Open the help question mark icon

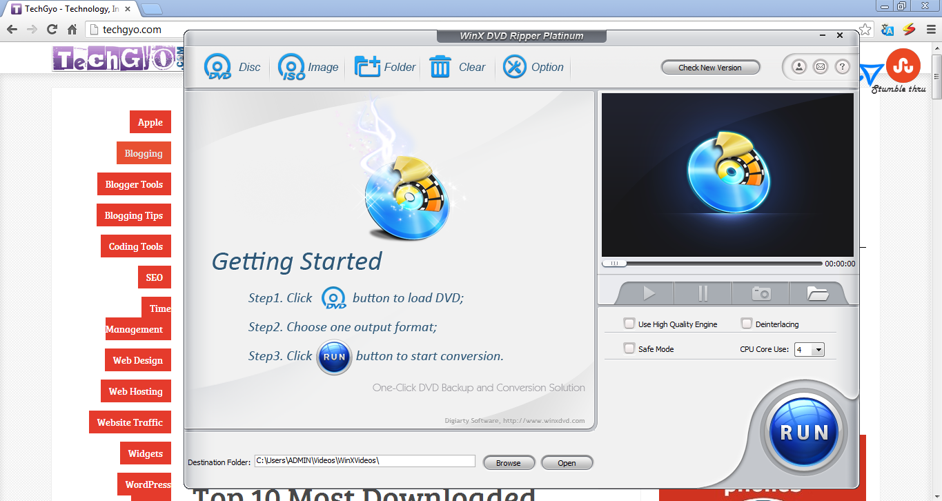(842, 67)
